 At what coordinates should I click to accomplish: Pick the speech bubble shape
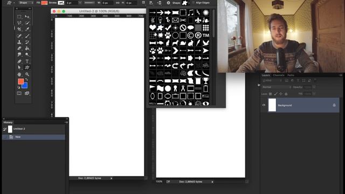pyautogui.click(x=190, y=27)
